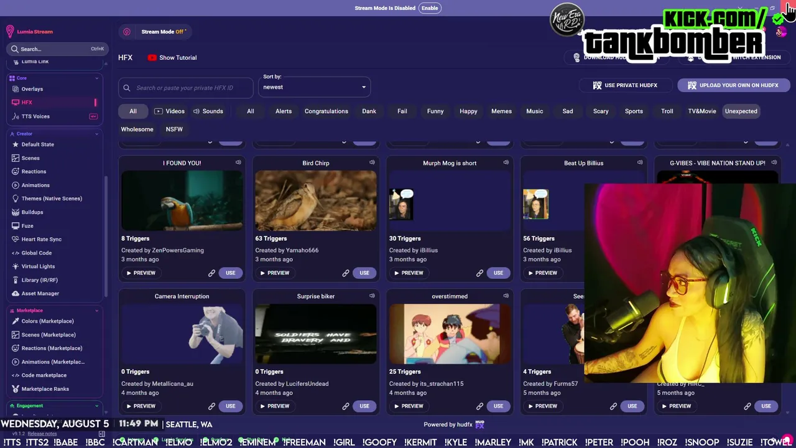Click the Fuze icon in sidebar
The width and height of the screenshot is (796, 448).
click(16, 226)
